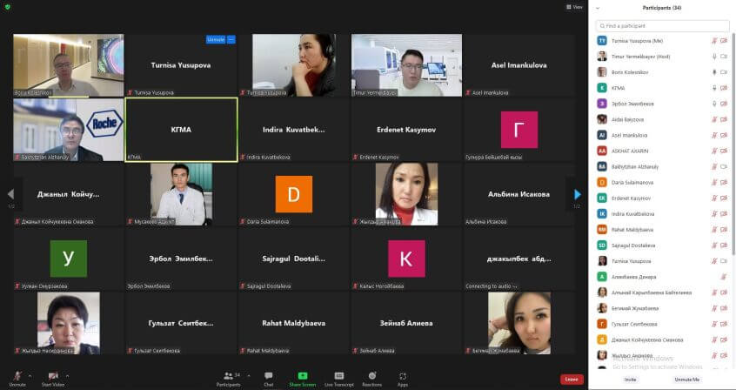
Task: Click blue Unmute on Turnisa Yusupova tile
Action: 215,40
